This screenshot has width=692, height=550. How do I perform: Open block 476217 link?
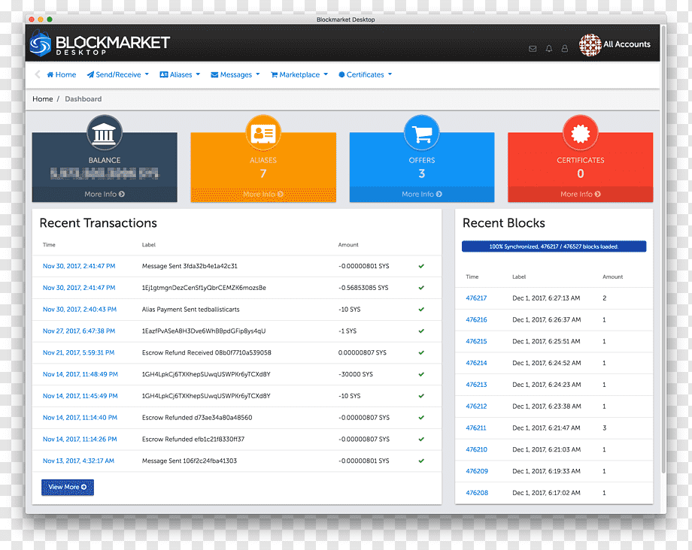pyautogui.click(x=476, y=298)
